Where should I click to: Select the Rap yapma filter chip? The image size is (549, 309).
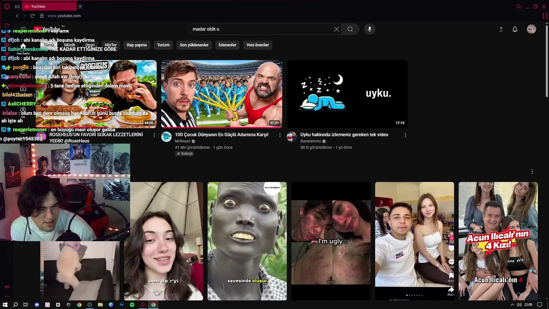(x=137, y=45)
